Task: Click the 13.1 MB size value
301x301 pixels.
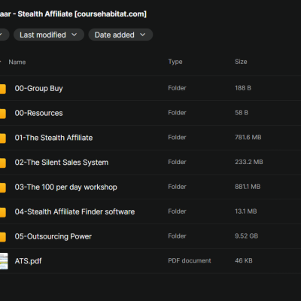Action: click(246, 211)
